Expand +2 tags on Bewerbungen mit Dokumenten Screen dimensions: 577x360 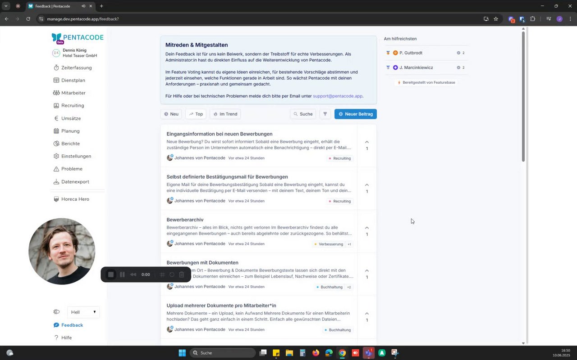pos(349,287)
